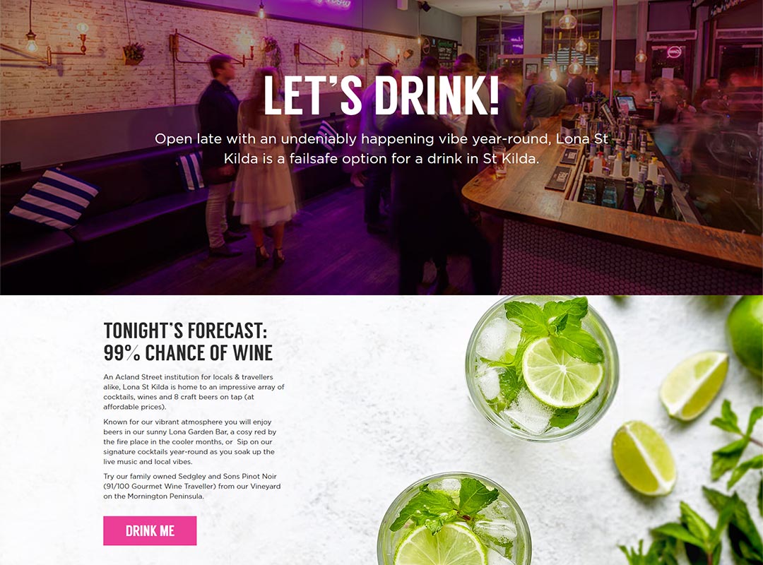
Task: Click the hanging plant on the brick wall
Action: click(134, 54)
